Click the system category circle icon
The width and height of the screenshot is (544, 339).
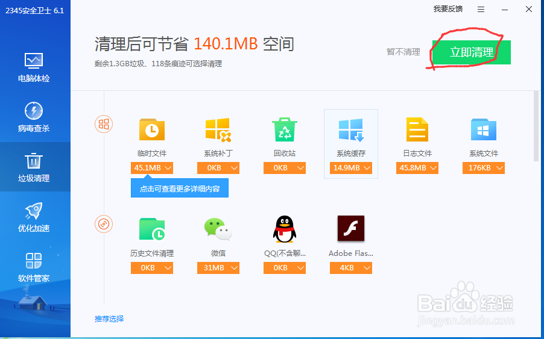click(104, 124)
